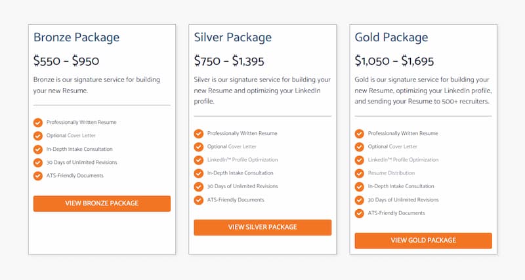The width and height of the screenshot is (525, 280).
Task: Open the View Silver Package button
Action: (x=262, y=228)
